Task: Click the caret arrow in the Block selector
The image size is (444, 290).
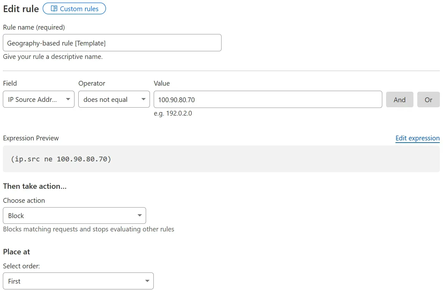Action: pyautogui.click(x=140, y=216)
